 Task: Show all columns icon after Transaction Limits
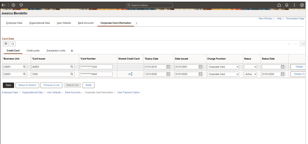tap(72, 51)
